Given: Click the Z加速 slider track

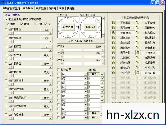Looking at the screenshot, I should tap(82, 63).
